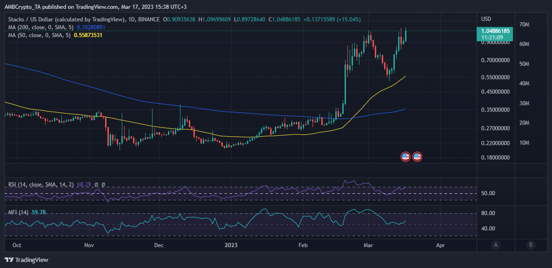Click the circular A button below the price scale
Viewport: 552px width, 268px height.
pos(495,245)
